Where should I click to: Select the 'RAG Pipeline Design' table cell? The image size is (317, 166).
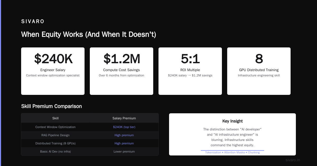(55, 135)
